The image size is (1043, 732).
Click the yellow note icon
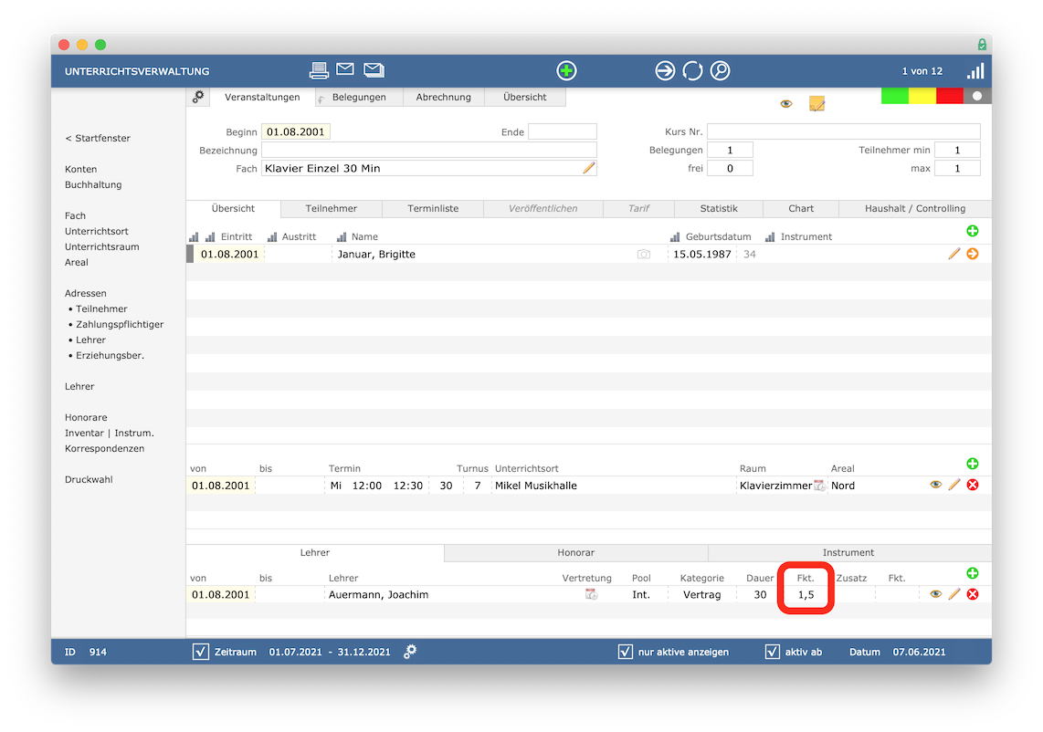point(816,104)
